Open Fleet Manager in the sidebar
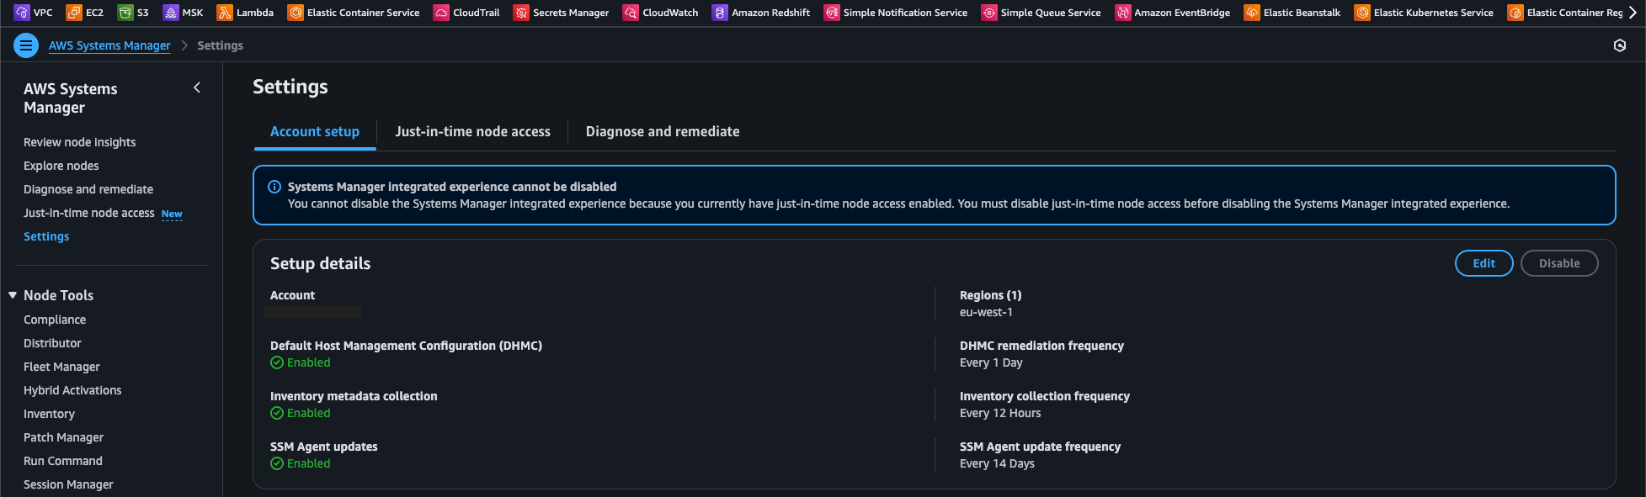The width and height of the screenshot is (1646, 497). point(61,367)
